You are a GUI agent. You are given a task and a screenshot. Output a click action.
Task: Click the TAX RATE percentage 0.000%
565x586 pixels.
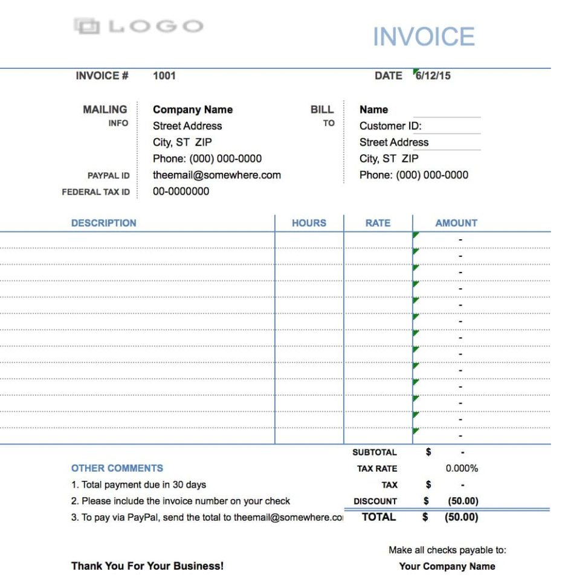pyautogui.click(x=462, y=468)
